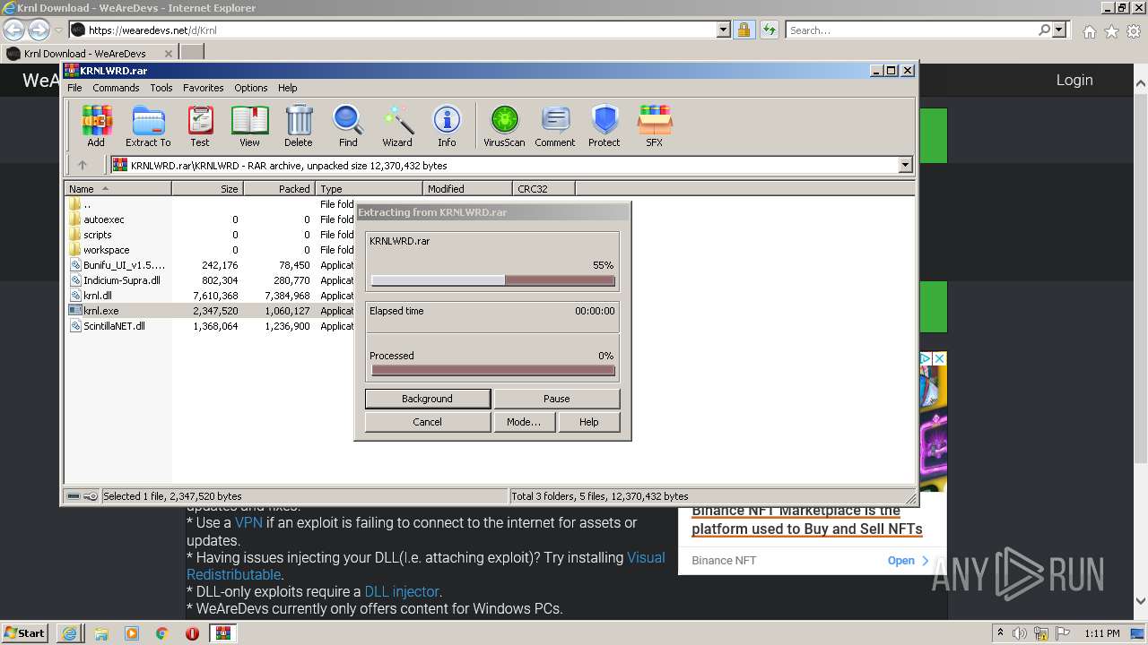This screenshot has height=645, width=1148.
Task: Open the Commands menu
Action: (x=116, y=88)
